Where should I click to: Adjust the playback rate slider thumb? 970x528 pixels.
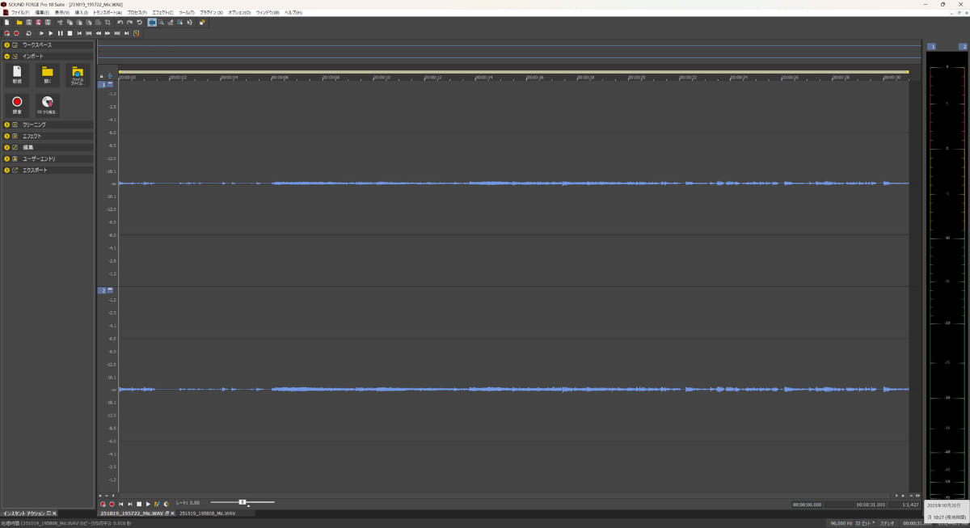[x=242, y=502]
